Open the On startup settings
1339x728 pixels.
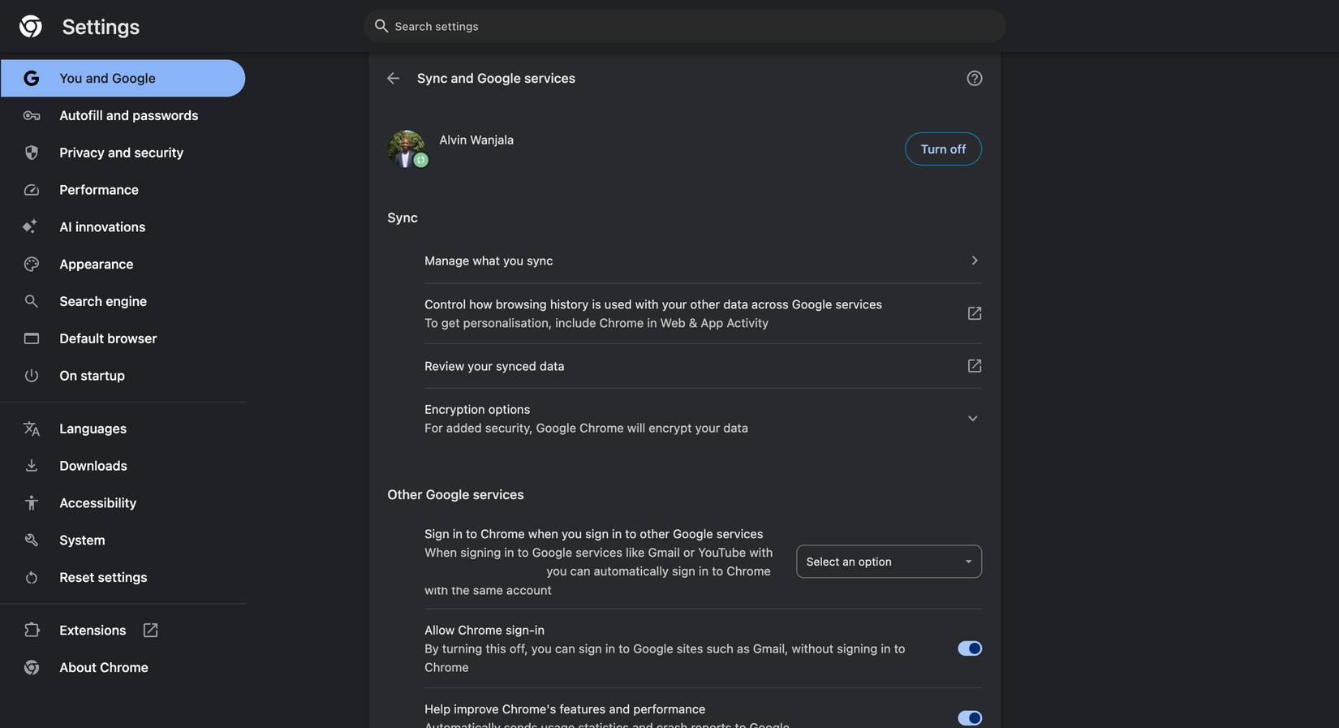[x=92, y=375]
